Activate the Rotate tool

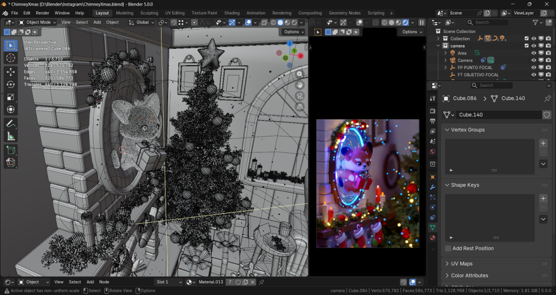coord(11,85)
